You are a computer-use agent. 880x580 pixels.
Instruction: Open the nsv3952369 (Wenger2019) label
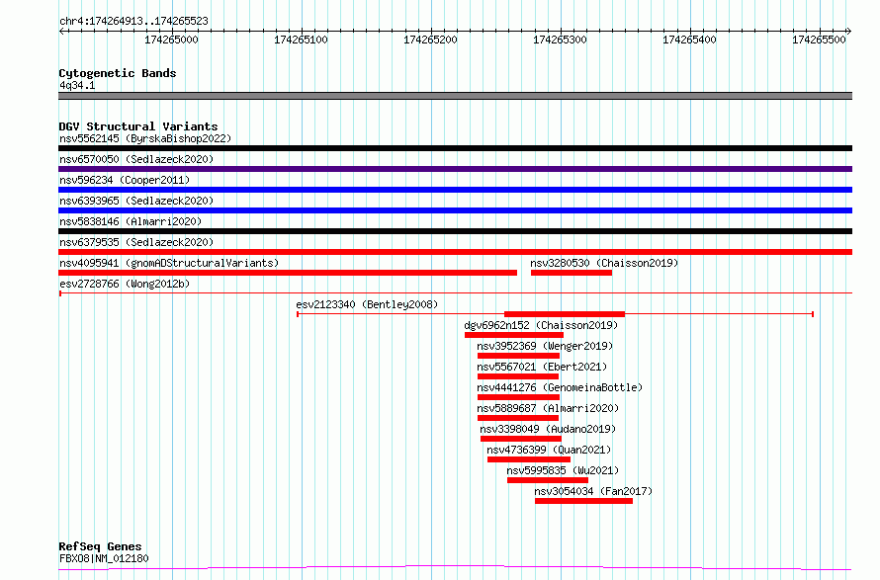coord(545,346)
